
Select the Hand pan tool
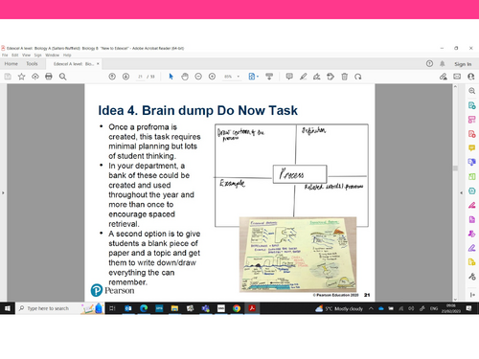click(x=185, y=77)
